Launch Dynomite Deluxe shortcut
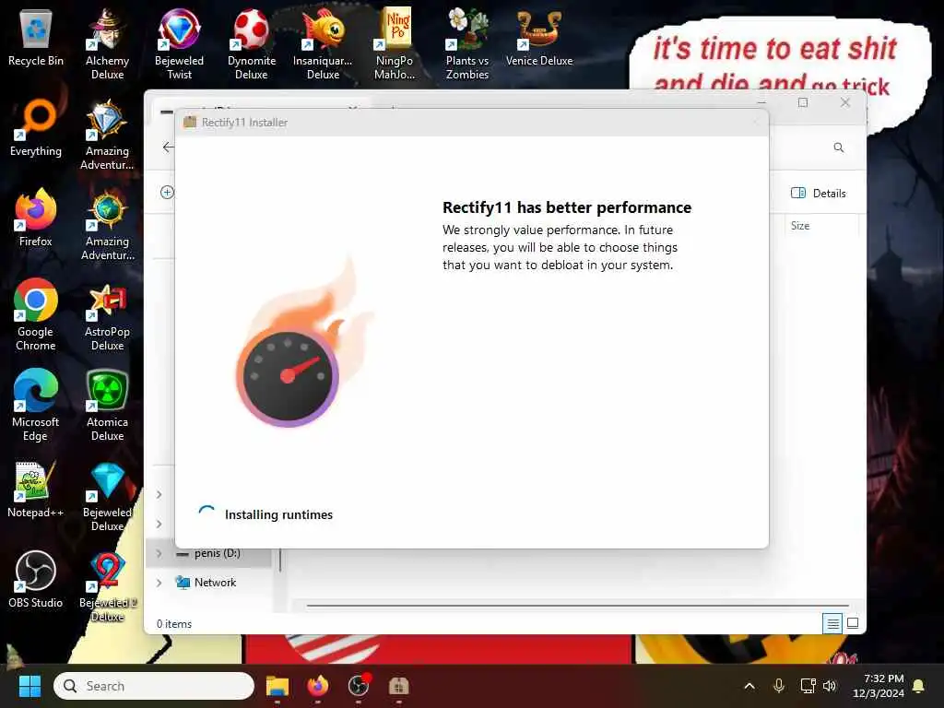Image resolution: width=944 pixels, height=708 pixels. [x=252, y=43]
